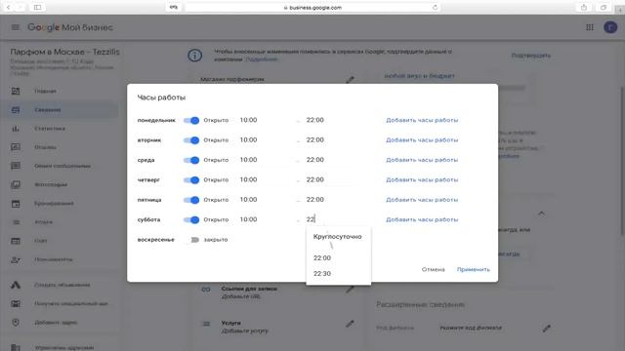Screen dimensions: 625x351
Task: Reload the business.google.com page
Action: [435, 7]
